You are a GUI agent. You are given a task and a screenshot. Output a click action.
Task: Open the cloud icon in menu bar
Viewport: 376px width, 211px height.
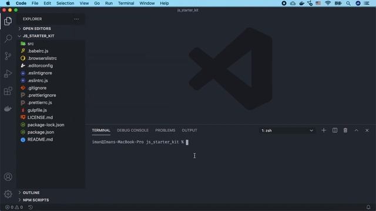click(x=293, y=4)
